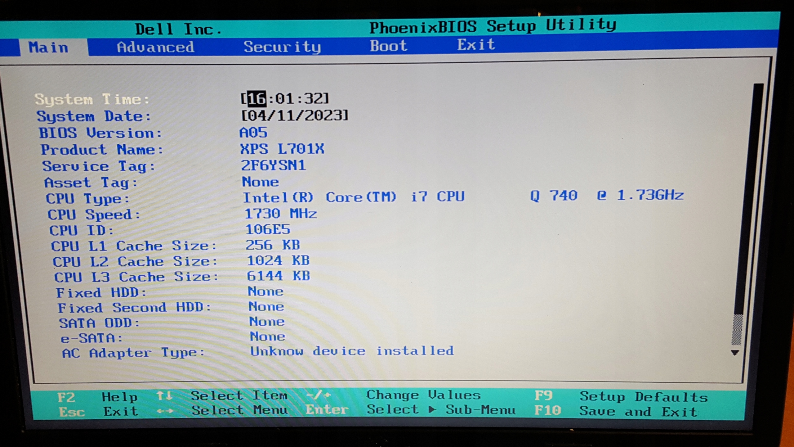Select the Exit menu tab
794x447 pixels.
point(476,45)
